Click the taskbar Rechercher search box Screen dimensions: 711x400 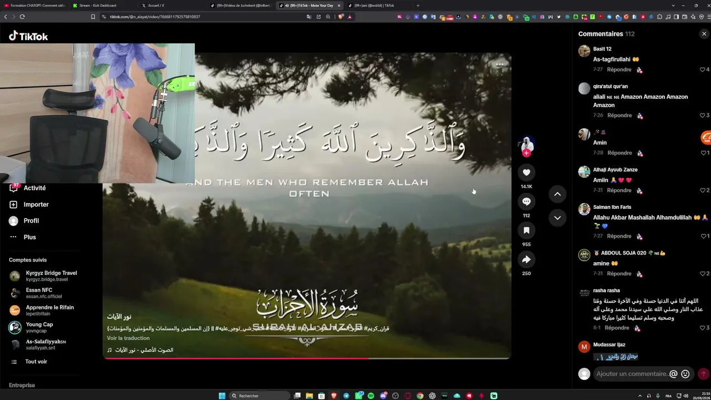pos(260,396)
